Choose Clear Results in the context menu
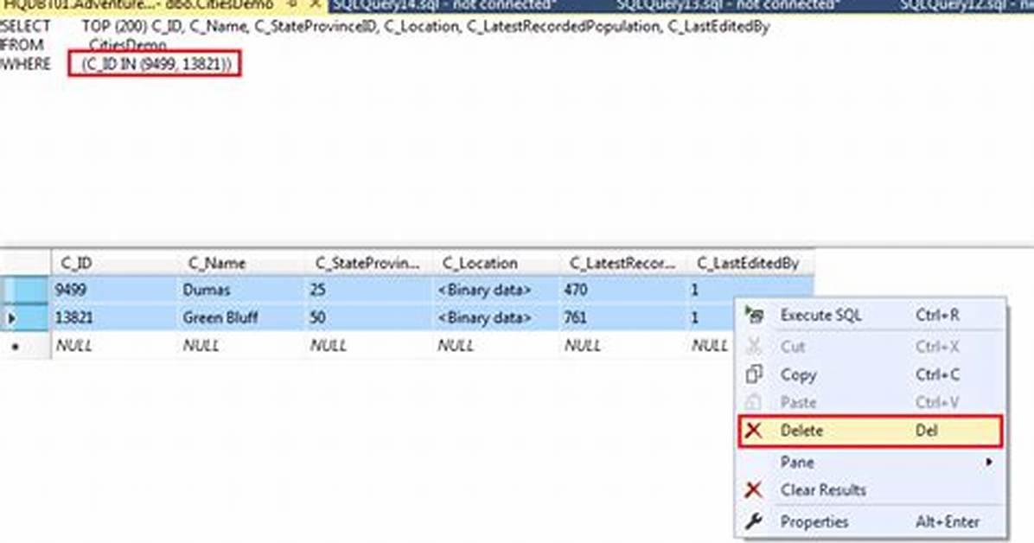Image resolution: width=1034 pixels, height=543 pixels. point(871,489)
